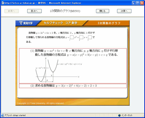
Task: Click the page title 2次関数のグラフ(M0501)
Action: (65, 11)
